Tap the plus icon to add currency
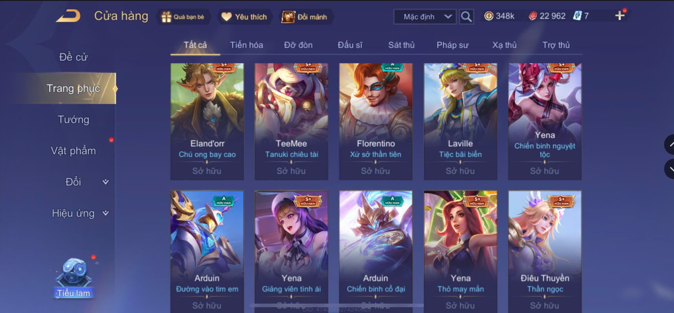This screenshot has height=313, width=674. pyautogui.click(x=620, y=15)
